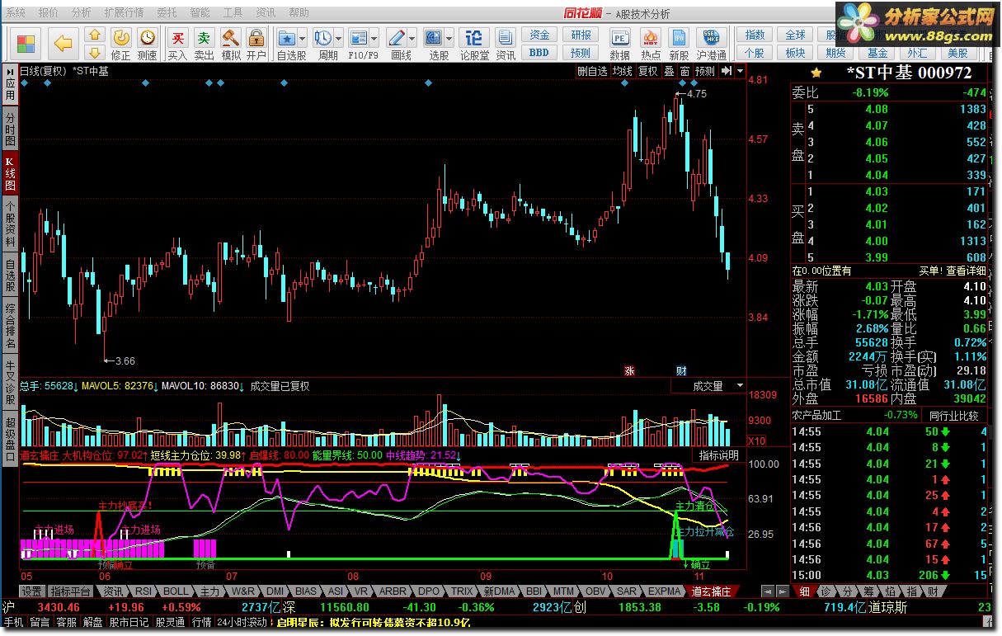This screenshot has width=1002, height=636.
Task: Click the down arrow page icon
Action: click(95, 53)
